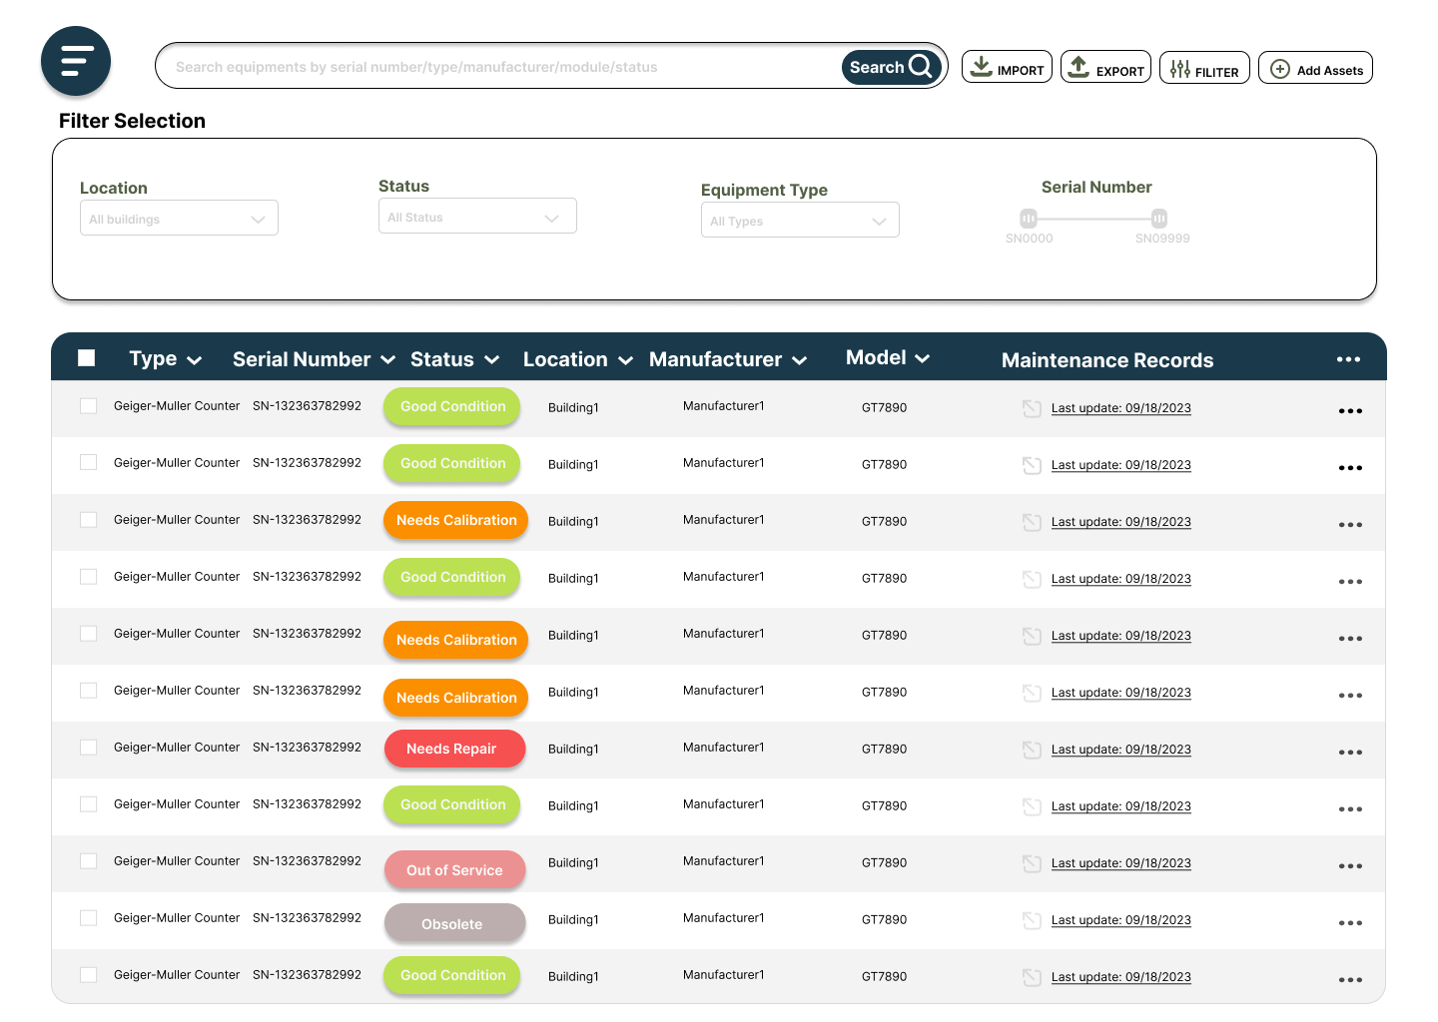Open the All Types equipment dropdown
Image resolution: width=1438 pixels, height=1022 pixels.
pos(800,221)
